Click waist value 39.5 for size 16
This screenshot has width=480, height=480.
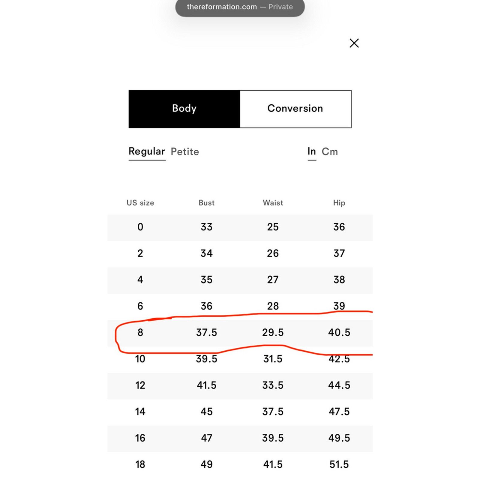click(x=273, y=438)
